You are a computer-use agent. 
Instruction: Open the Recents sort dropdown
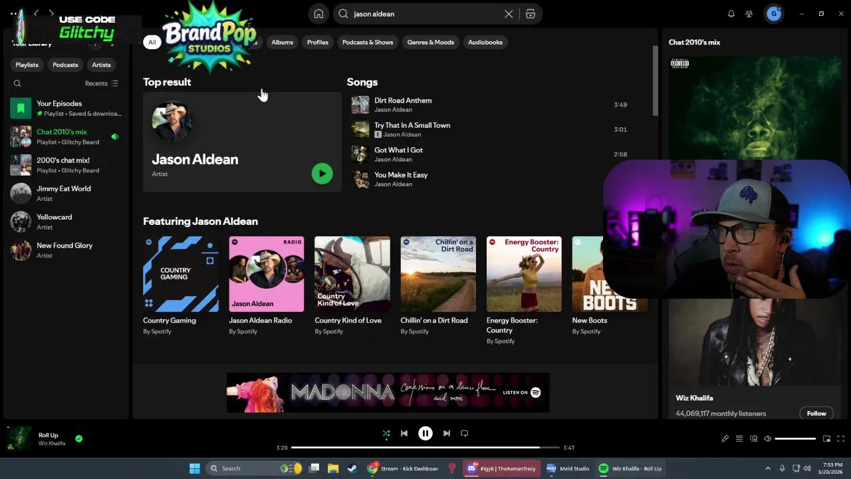click(101, 84)
